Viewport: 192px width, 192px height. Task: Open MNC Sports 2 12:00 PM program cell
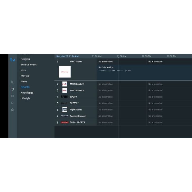(169, 84)
